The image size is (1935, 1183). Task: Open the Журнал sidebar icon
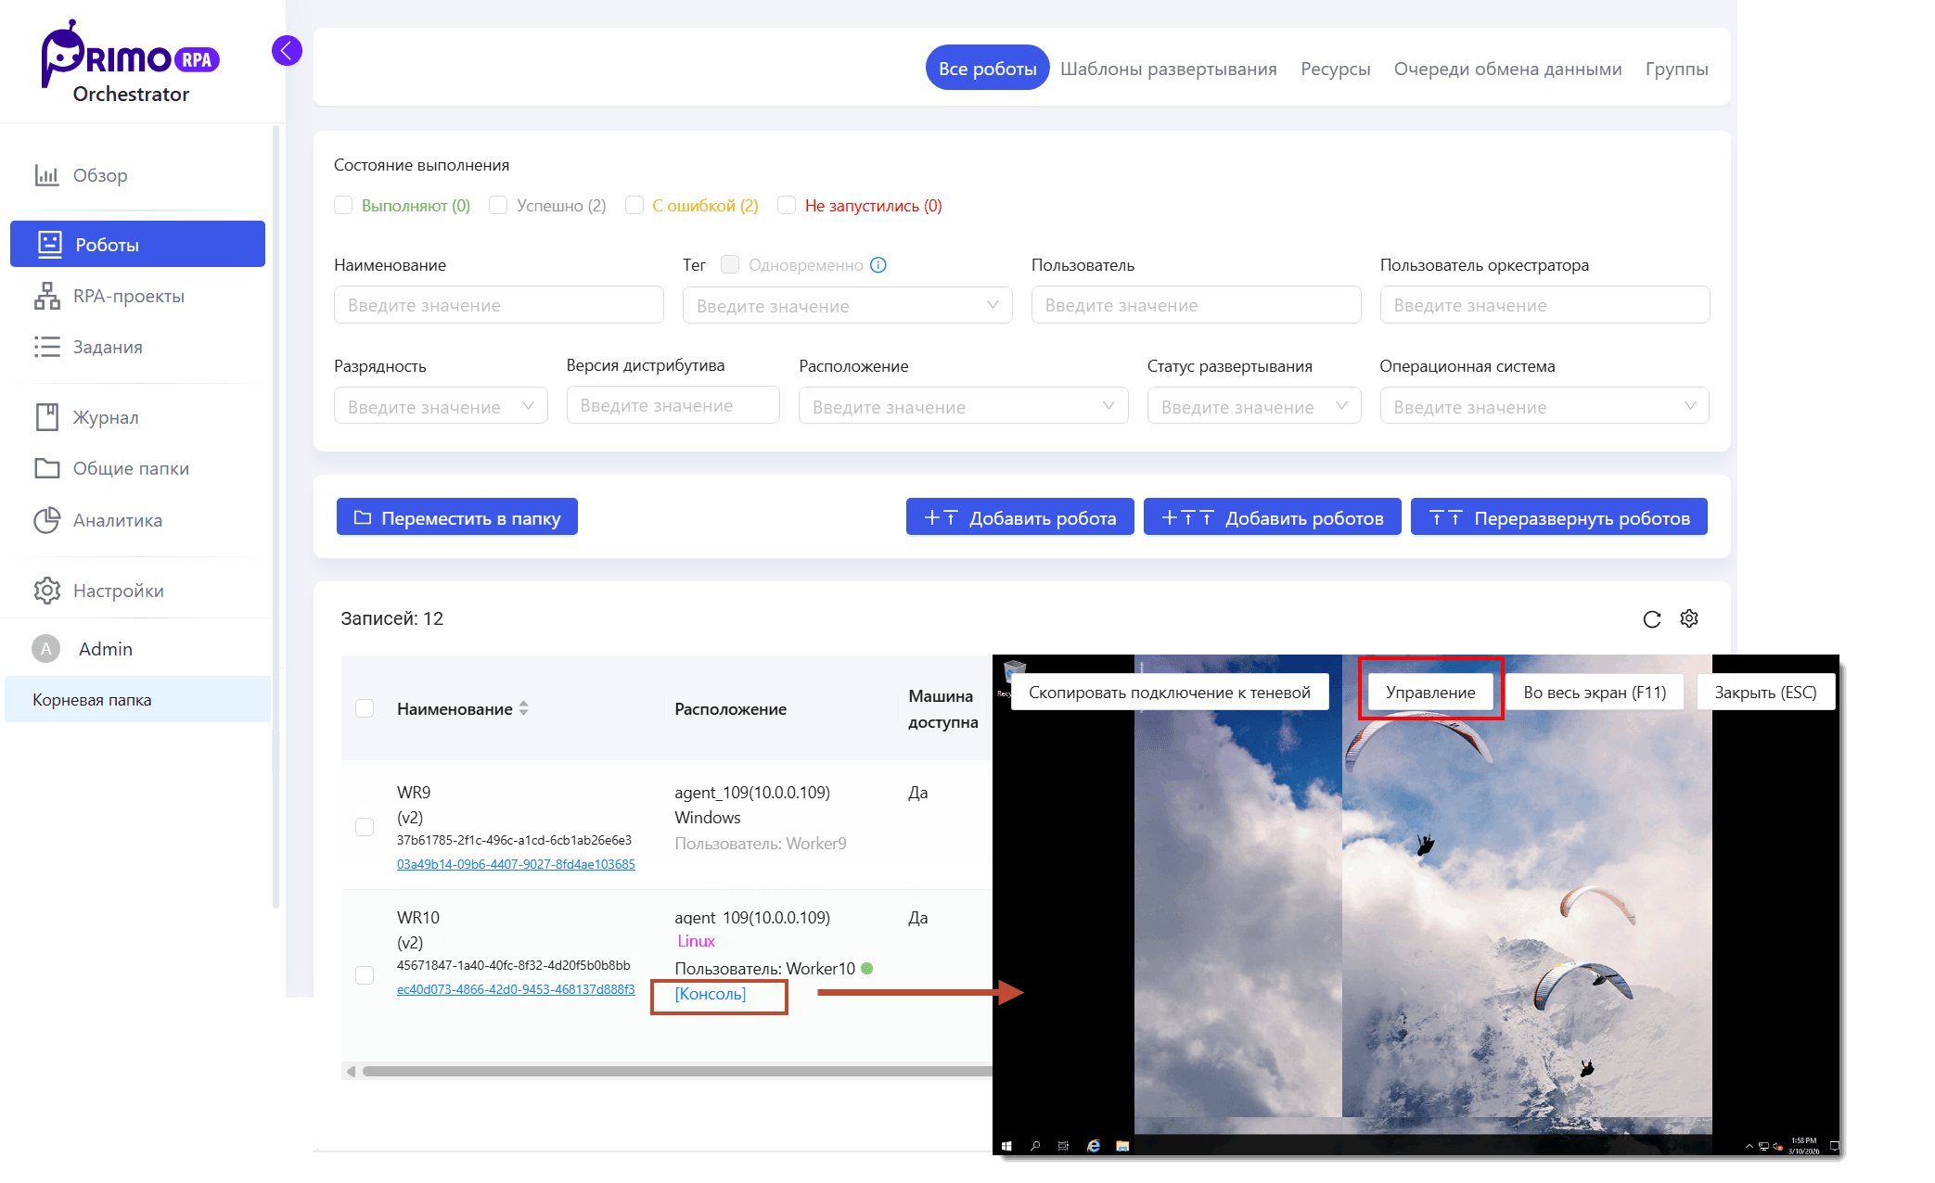click(46, 417)
